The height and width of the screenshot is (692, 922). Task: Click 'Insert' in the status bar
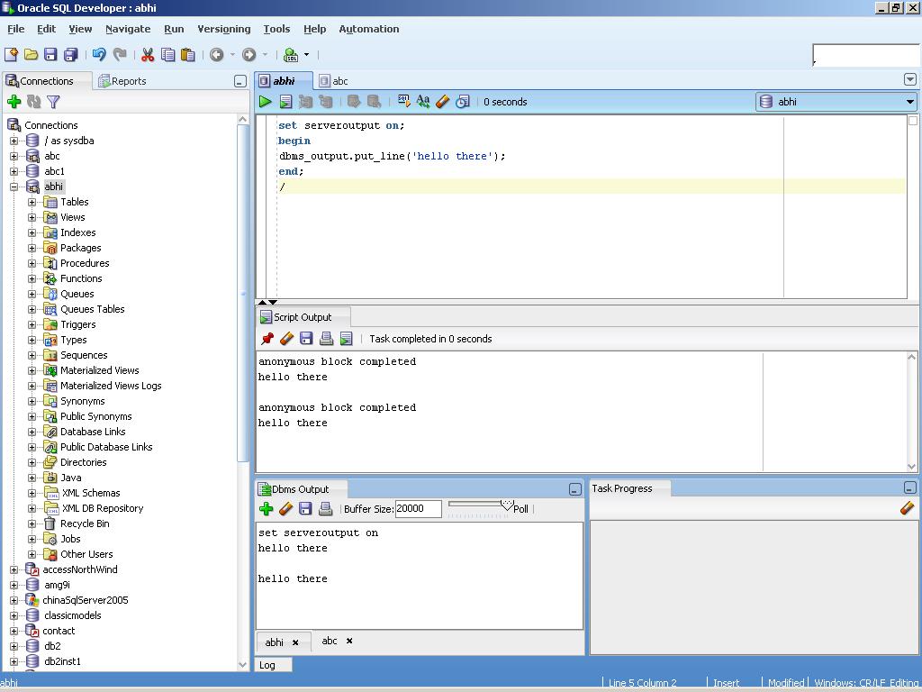727,683
